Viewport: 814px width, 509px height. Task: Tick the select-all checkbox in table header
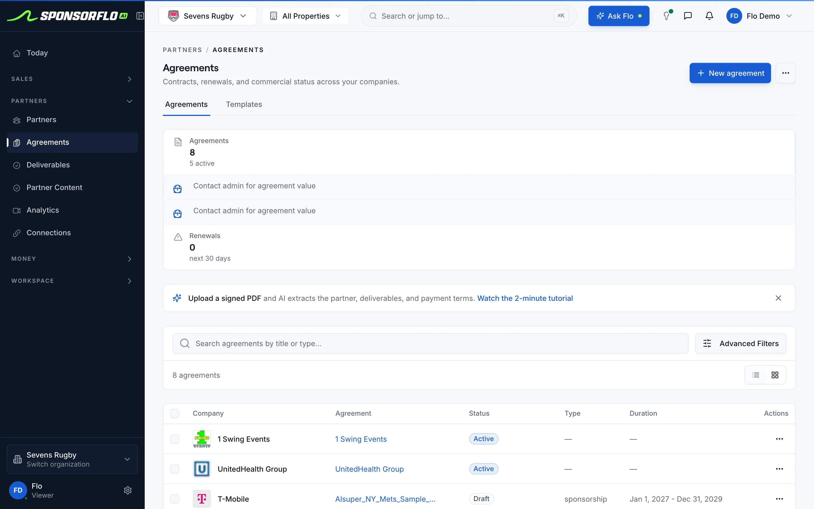(x=175, y=413)
